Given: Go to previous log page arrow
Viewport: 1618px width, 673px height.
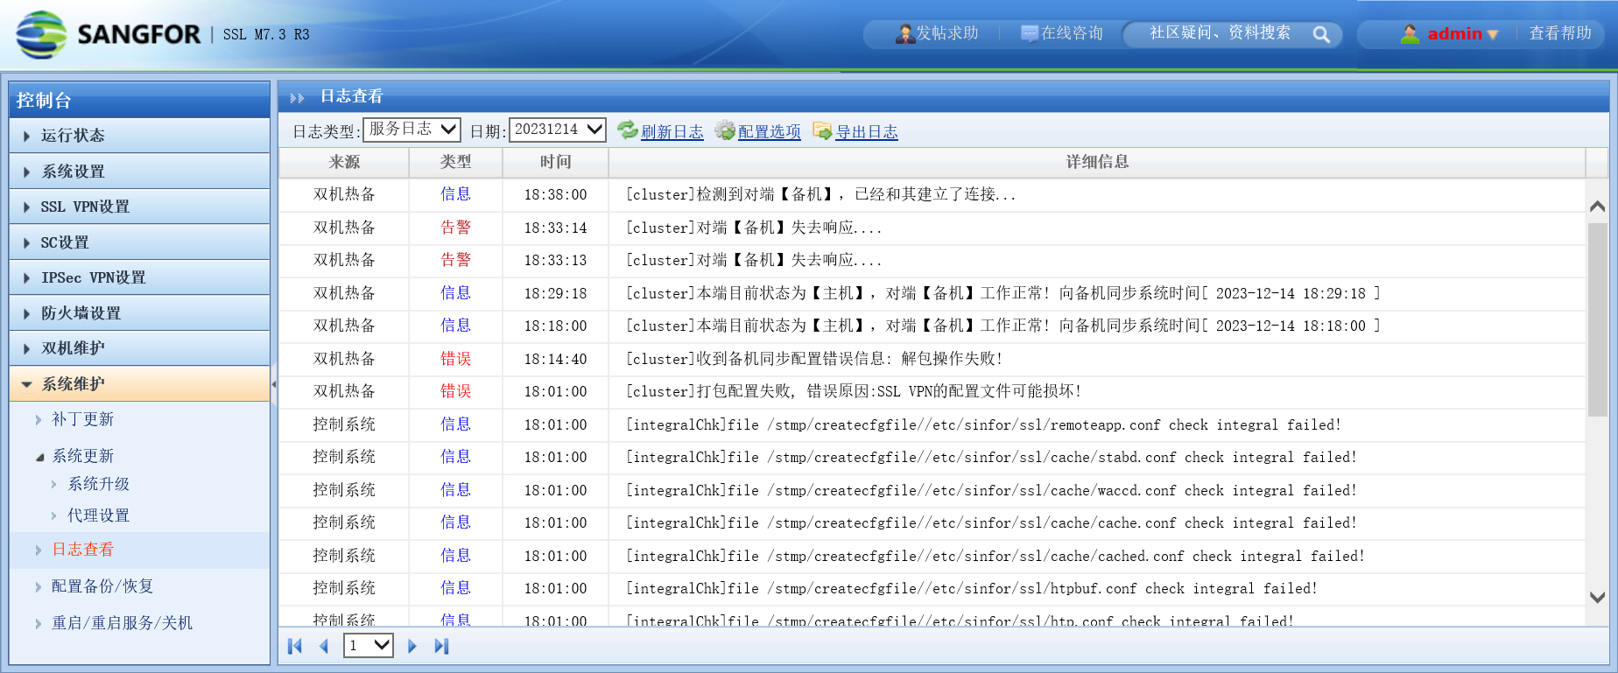Looking at the screenshot, I should coord(324,646).
